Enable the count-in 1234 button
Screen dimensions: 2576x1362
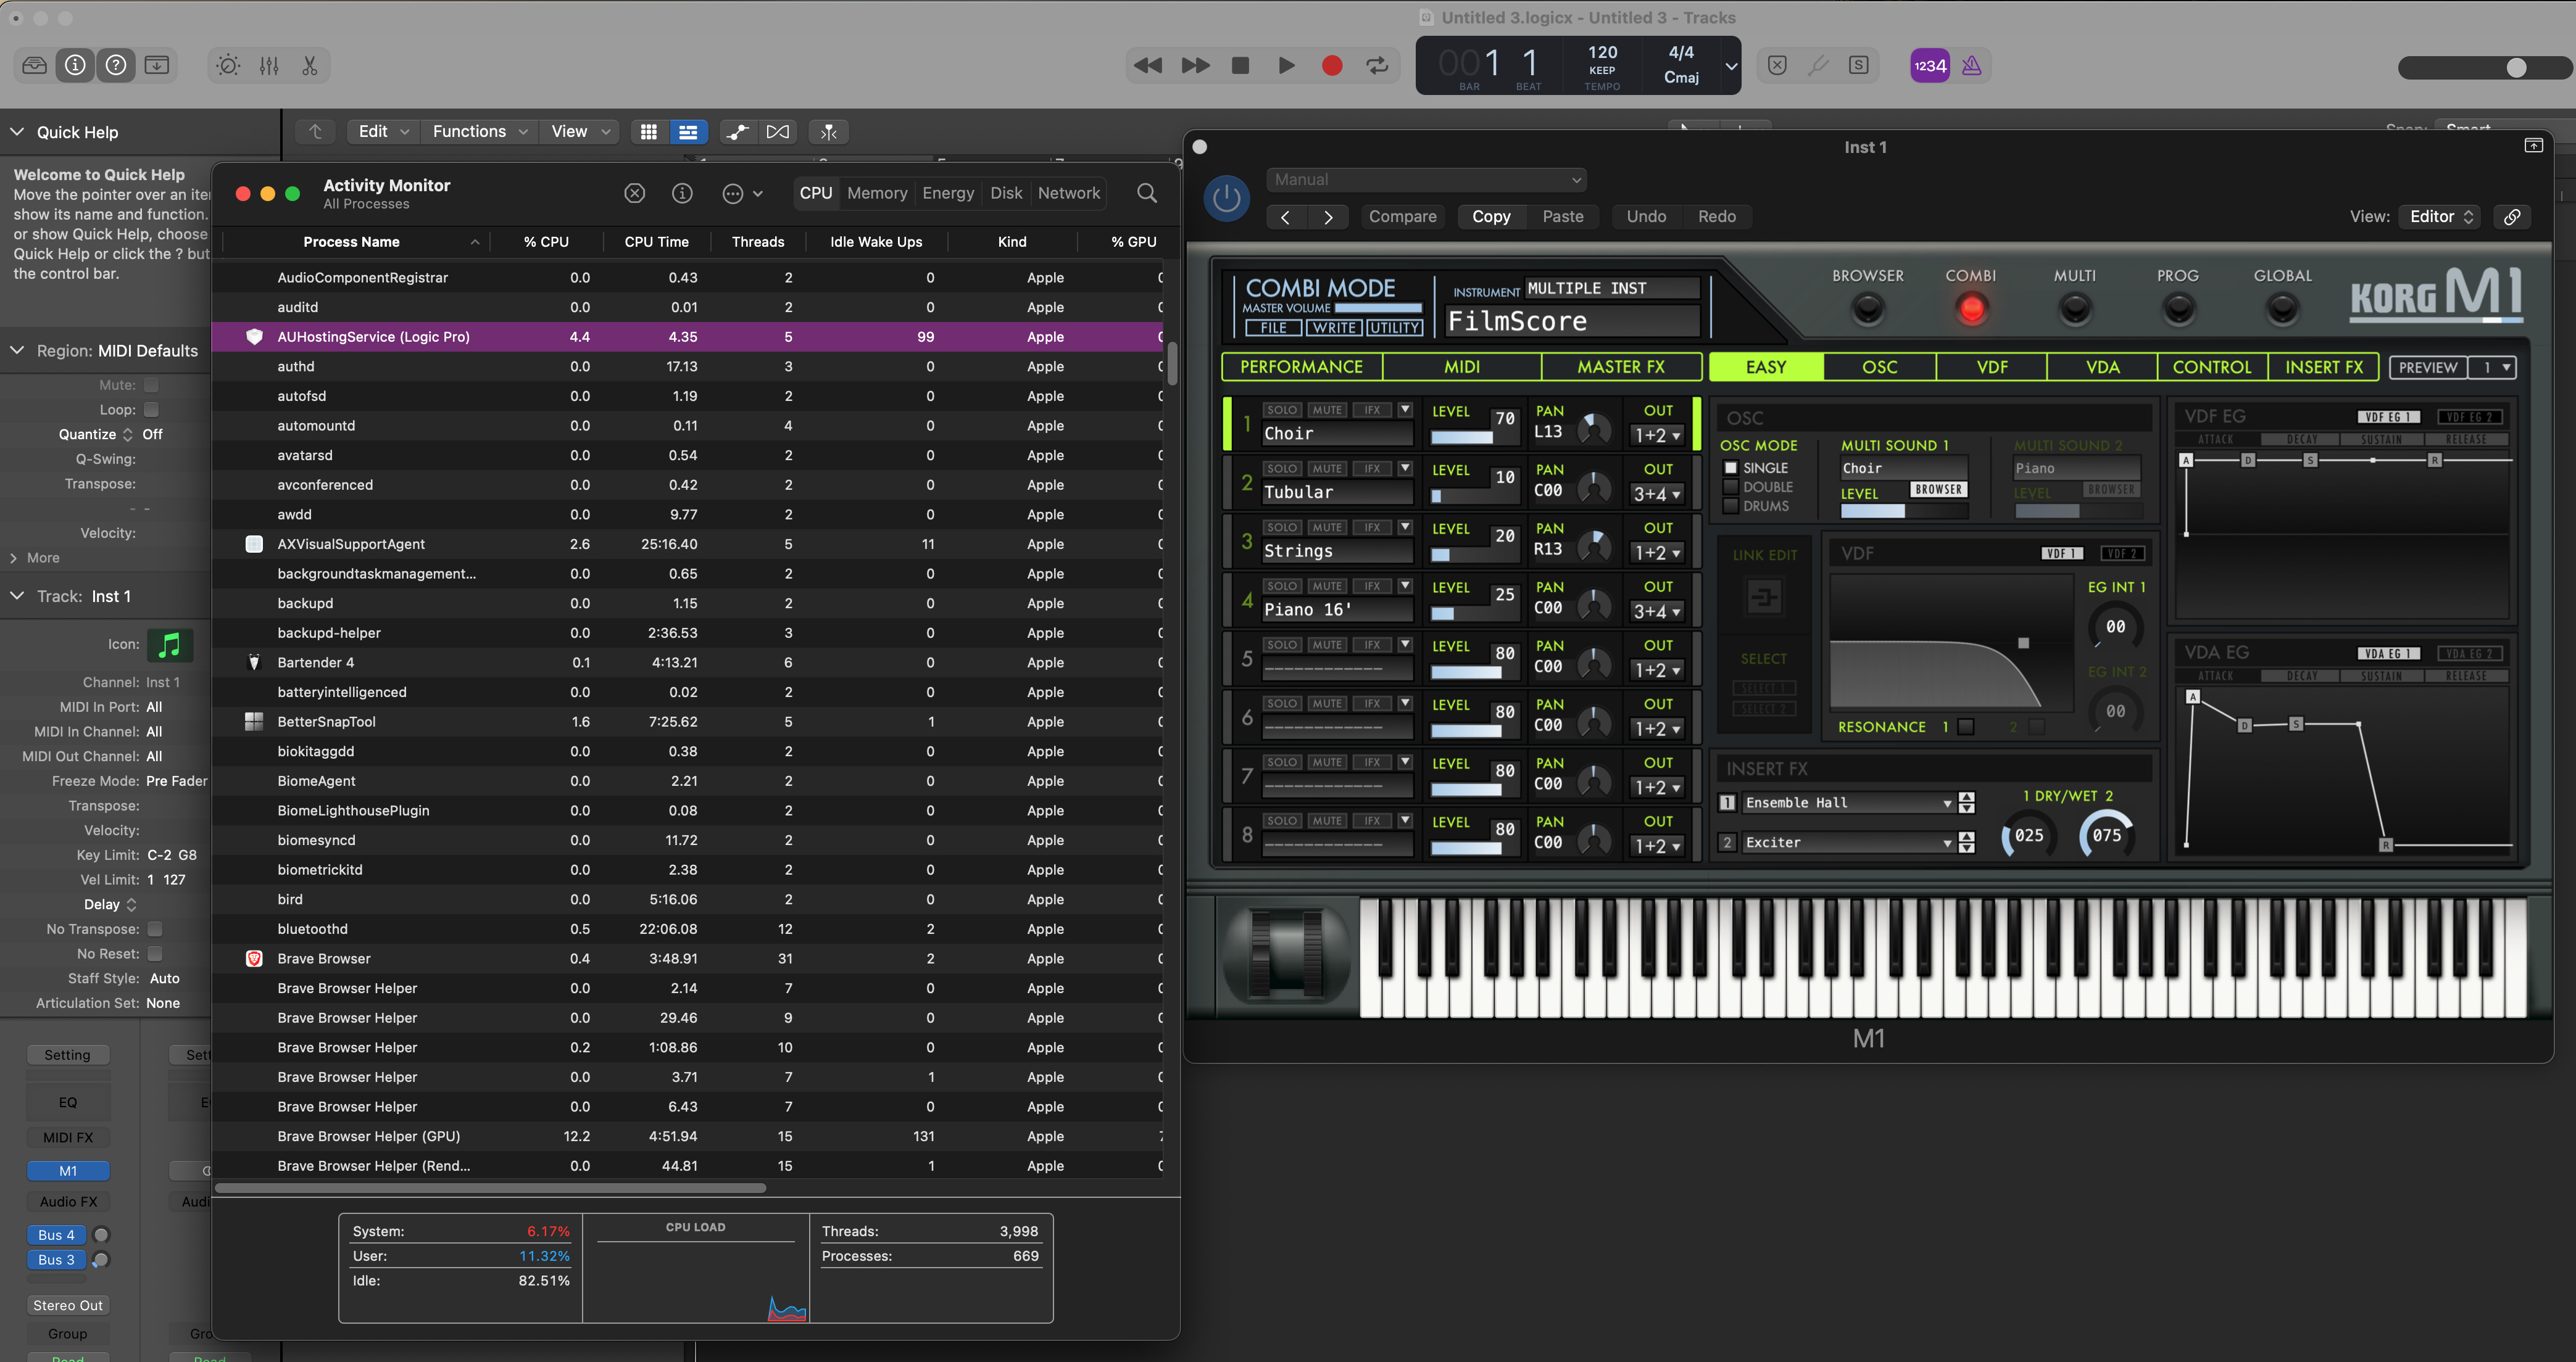1929,66
